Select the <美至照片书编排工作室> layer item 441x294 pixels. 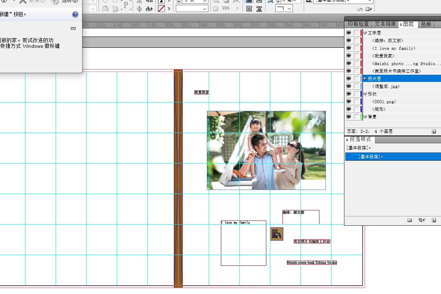pos(397,71)
